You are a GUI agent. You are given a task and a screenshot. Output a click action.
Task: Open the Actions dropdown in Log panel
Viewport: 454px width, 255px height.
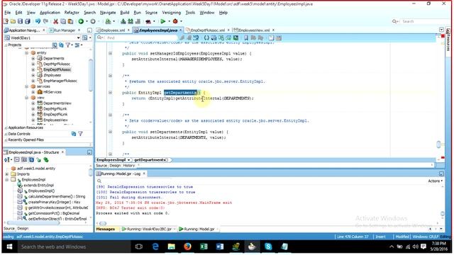click(x=435, y=181)
